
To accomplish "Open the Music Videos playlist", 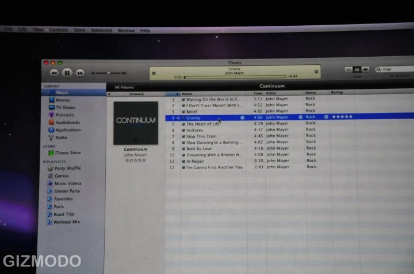I will tap(64, 183).
